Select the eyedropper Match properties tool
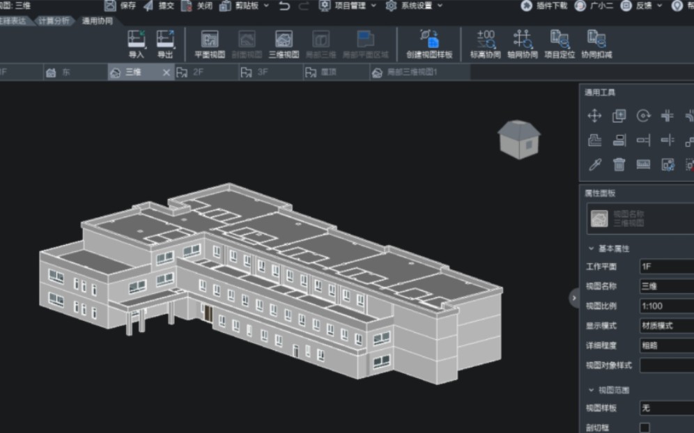Image resolution: width=694 pixels, height=433 pixels. click(594, 164)
